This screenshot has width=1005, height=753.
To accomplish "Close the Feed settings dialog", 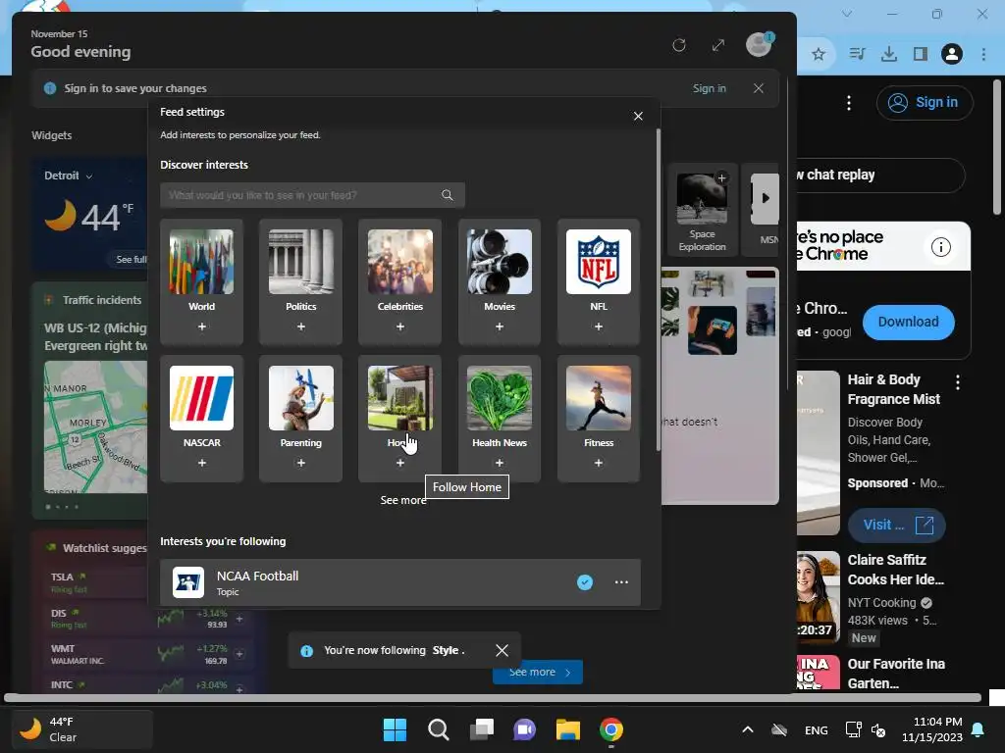I will 638,116.
